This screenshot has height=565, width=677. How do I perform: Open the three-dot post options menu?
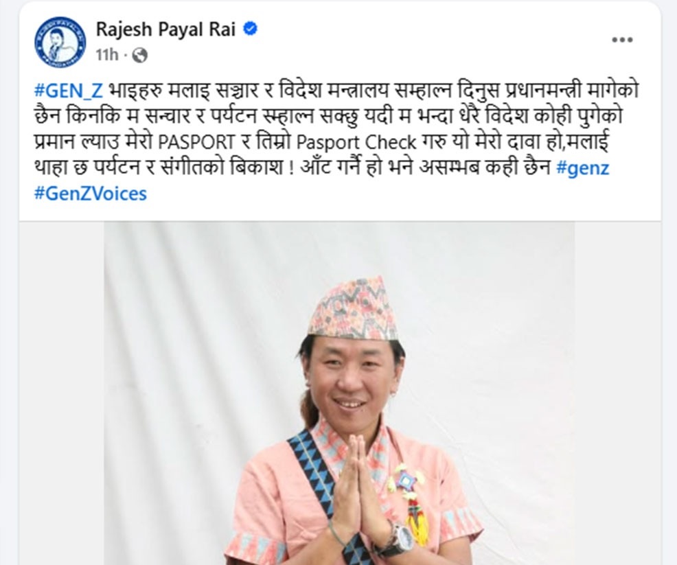622,40
